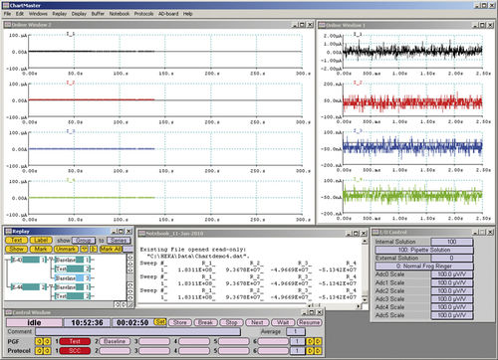Click the Store button in Control Window
Screen dimensions: 498x360
(180, 322)
